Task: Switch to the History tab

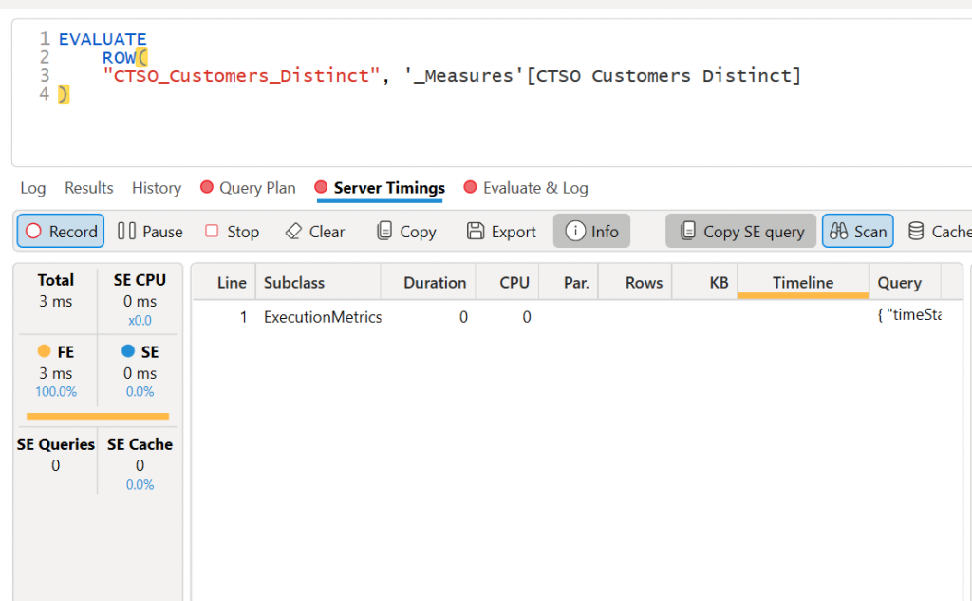Action: [x=157, y=188]
